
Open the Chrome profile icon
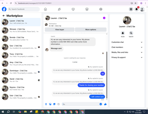[x=141, y=3]
